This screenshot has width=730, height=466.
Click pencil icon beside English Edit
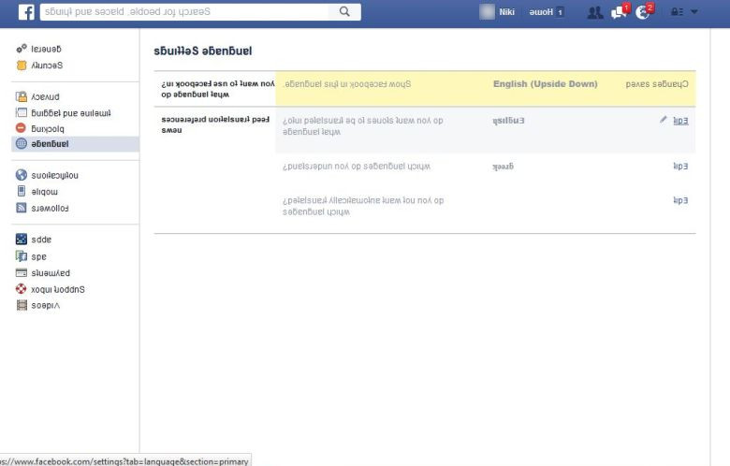pos(663,120)
